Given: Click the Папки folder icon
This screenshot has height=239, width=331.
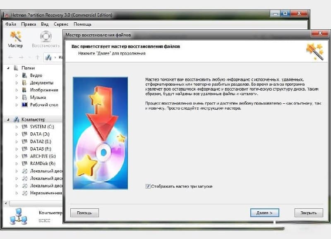Looking at the screenshot, I should click(x=16, y=68).
